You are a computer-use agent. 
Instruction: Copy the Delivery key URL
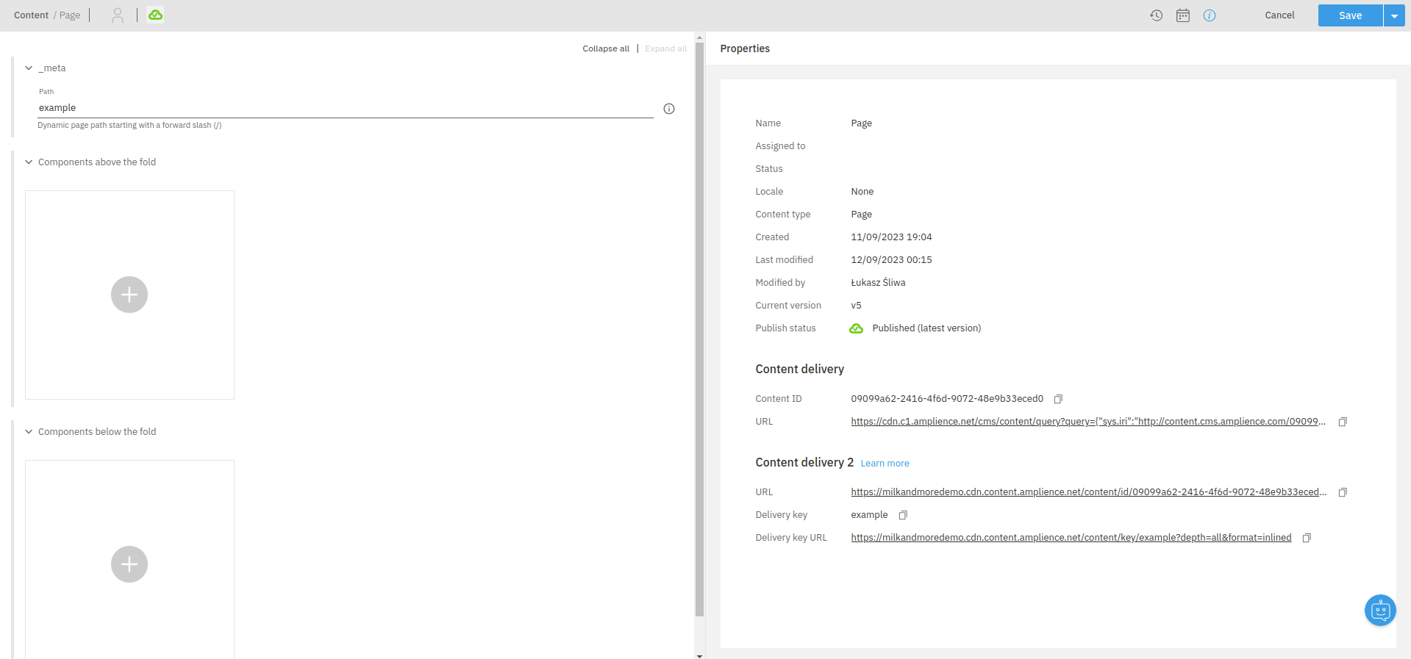(x=1307, y=538)
